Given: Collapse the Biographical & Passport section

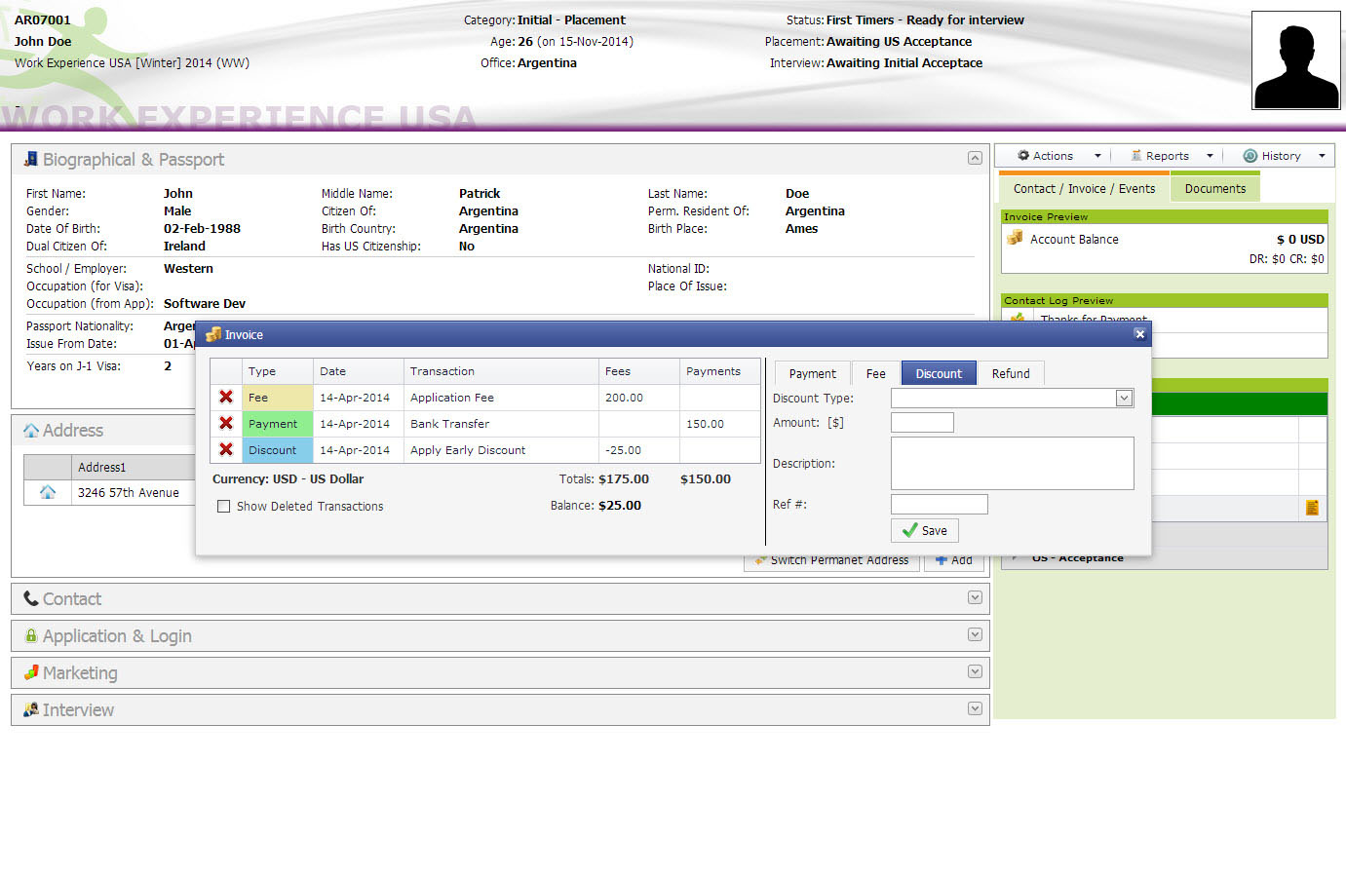Looking at the screenshot, I should tap(975, 158).
